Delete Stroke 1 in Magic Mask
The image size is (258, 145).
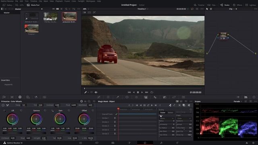coord(115,118)
